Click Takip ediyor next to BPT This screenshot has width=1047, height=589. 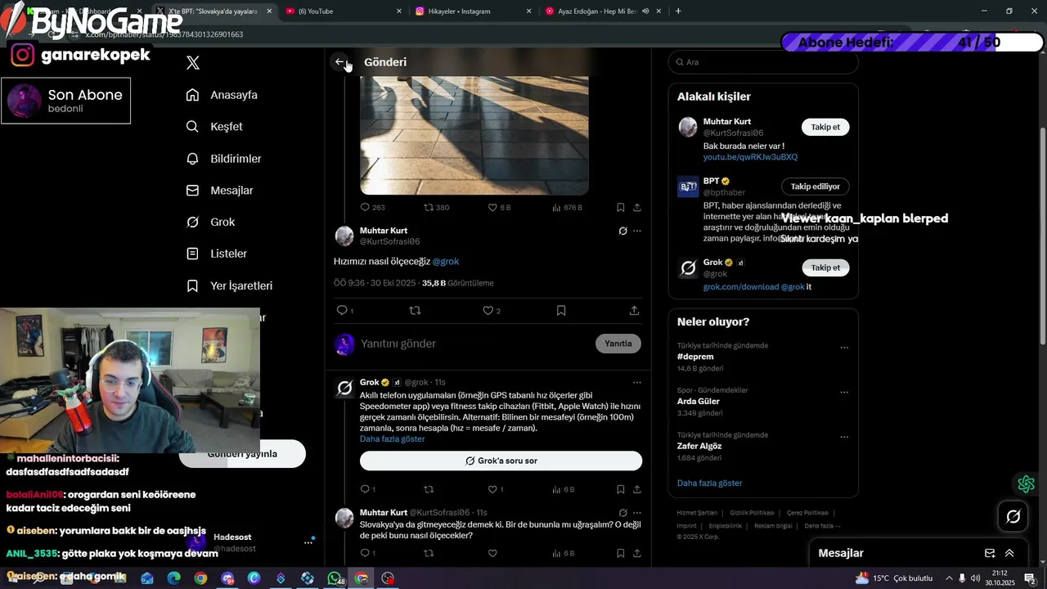816,187
